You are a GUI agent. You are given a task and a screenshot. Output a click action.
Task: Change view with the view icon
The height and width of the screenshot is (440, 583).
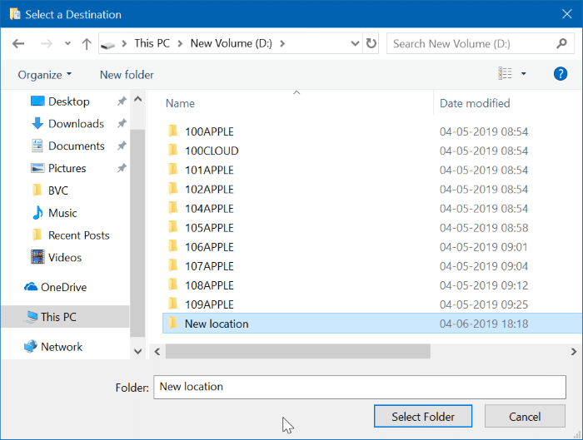coord(505,73)
